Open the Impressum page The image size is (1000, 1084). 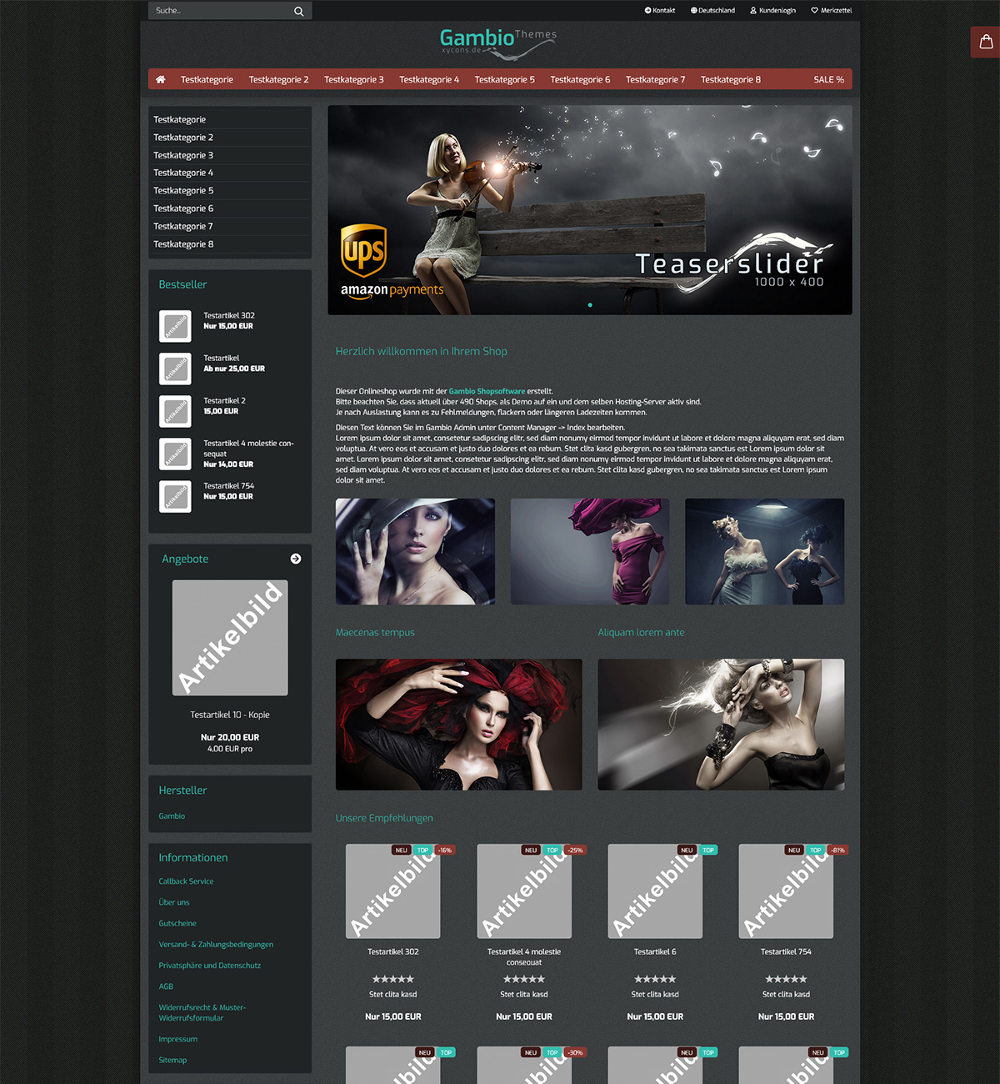[x=177, y=1039]
